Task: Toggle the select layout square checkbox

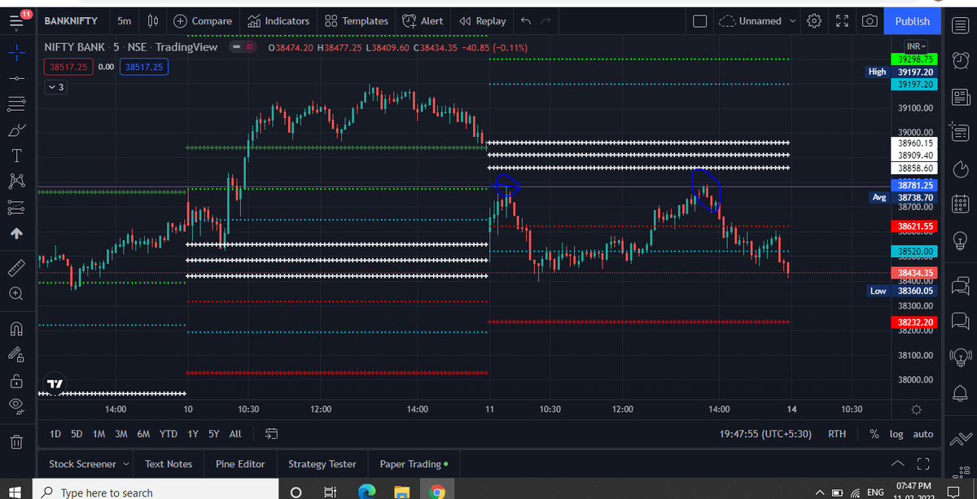Action: [699, 21]
